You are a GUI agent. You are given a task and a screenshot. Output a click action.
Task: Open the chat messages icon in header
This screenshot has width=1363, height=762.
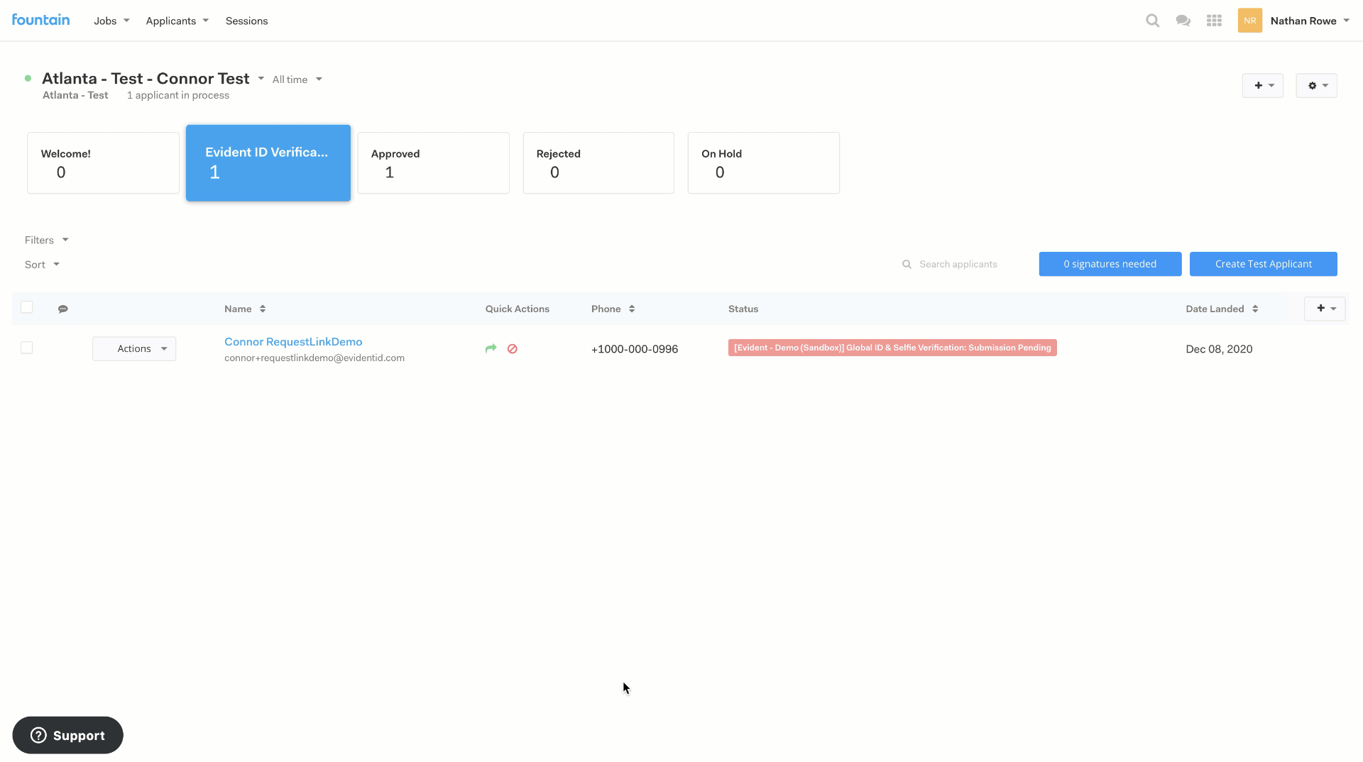click(1183, 21)
